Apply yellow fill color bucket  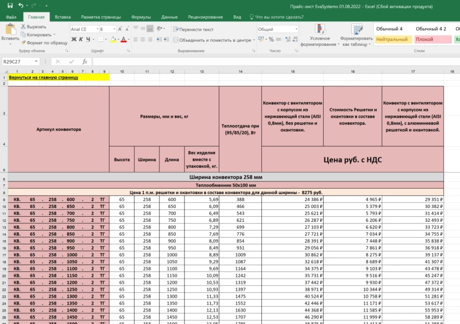(113, 39)
